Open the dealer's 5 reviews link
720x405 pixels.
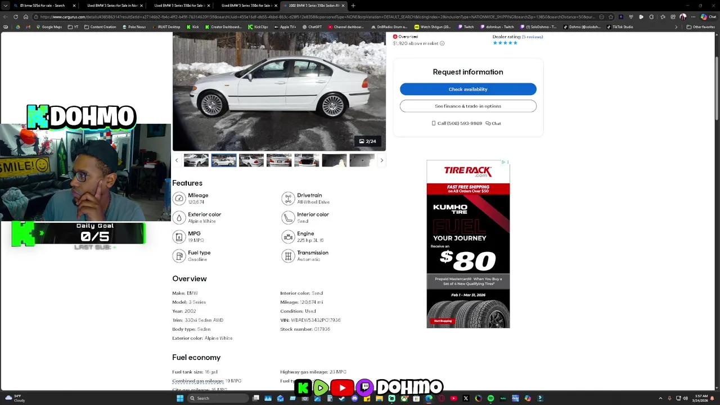(532, 37)
